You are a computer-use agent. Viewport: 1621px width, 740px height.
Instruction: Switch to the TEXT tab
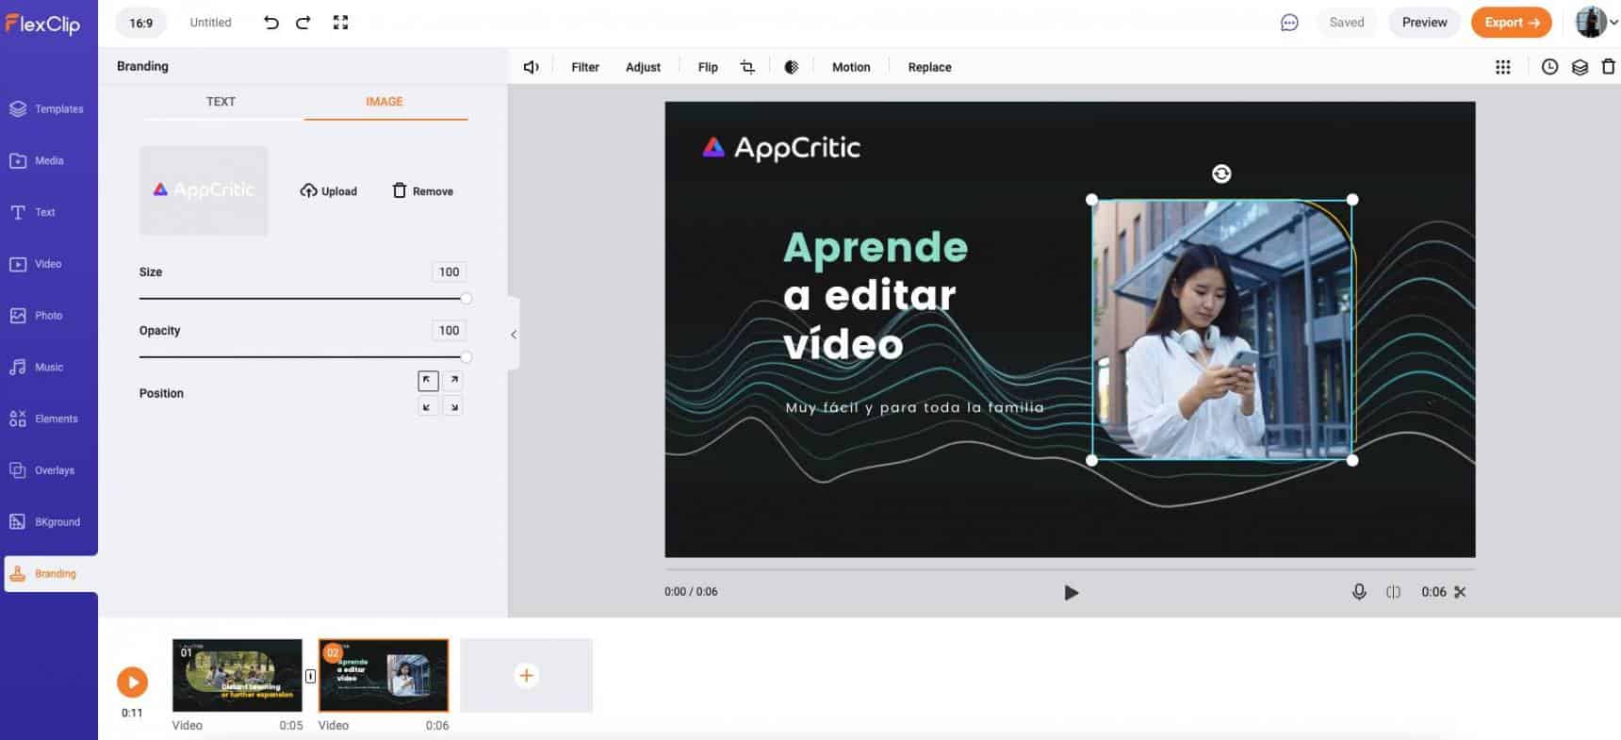tap(221, 102)
